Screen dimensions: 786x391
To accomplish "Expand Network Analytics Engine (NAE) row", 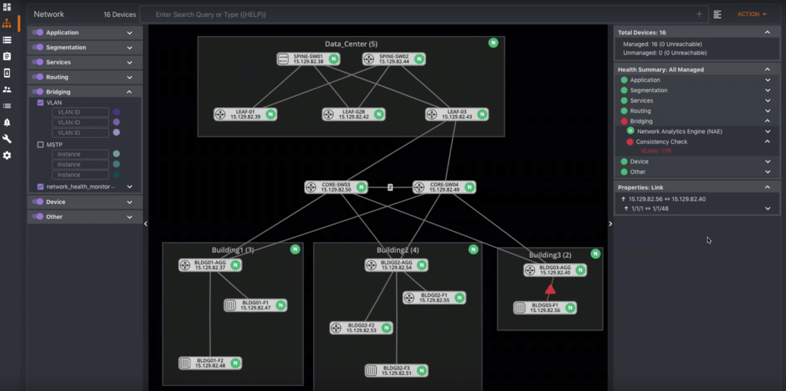I will [x=768, y=131].
